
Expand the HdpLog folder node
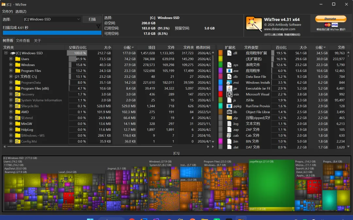tap(10, 129)
